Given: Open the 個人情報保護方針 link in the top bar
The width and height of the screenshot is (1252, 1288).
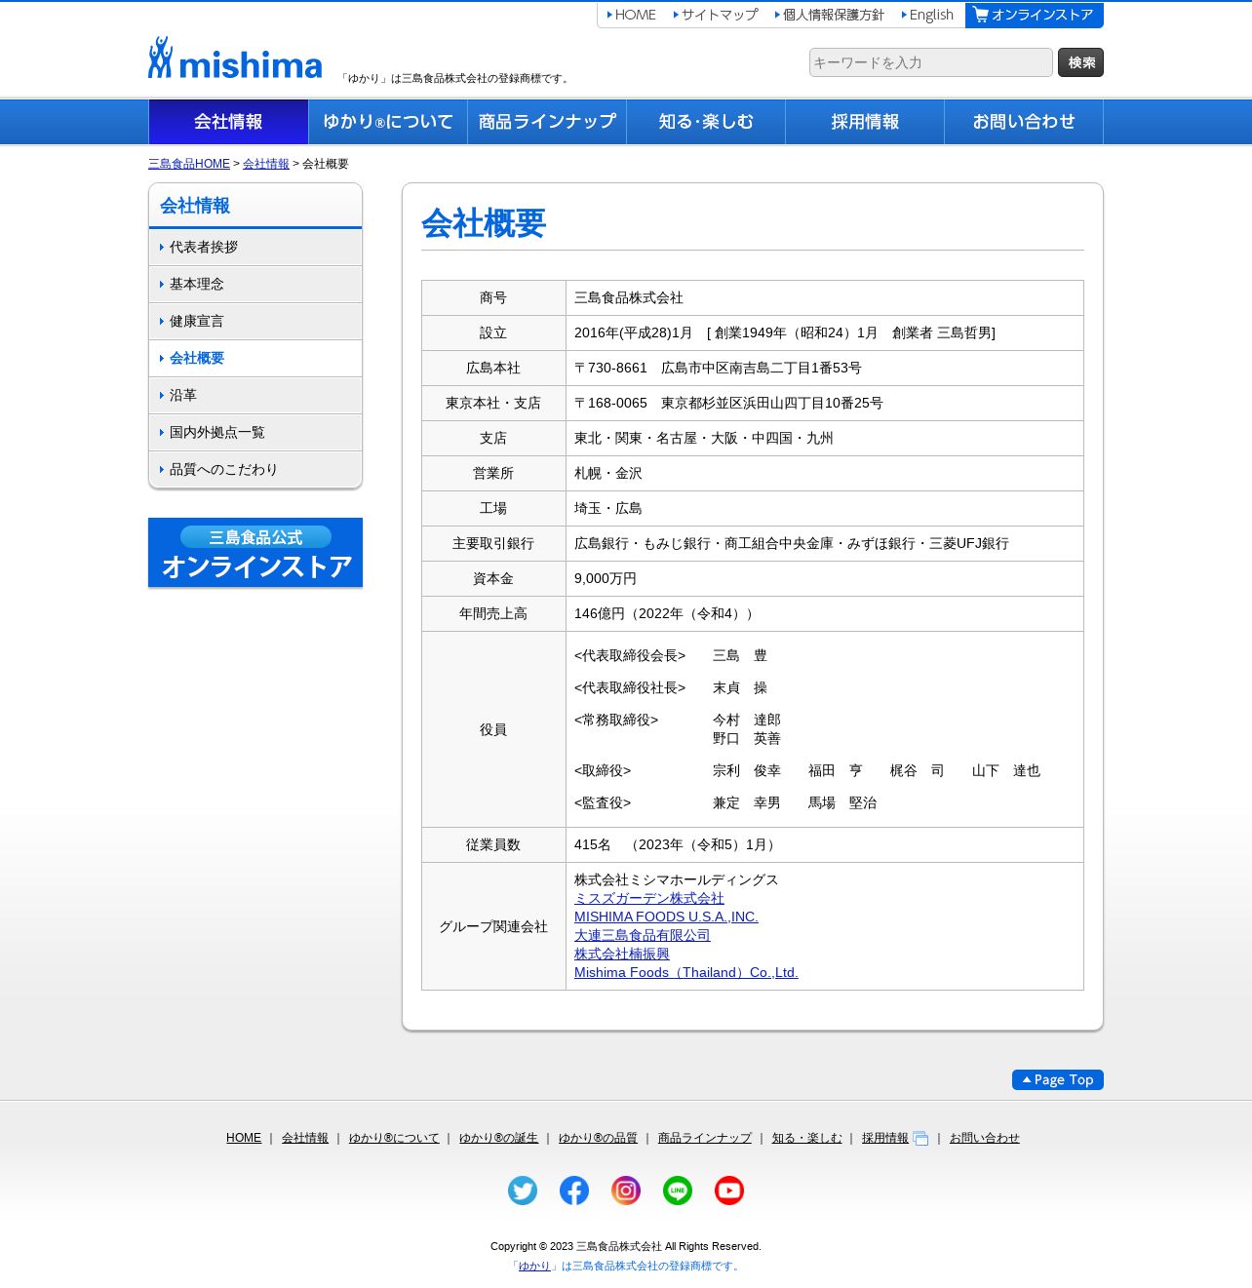Looking at the screenshot, I should tap(829, 15).
